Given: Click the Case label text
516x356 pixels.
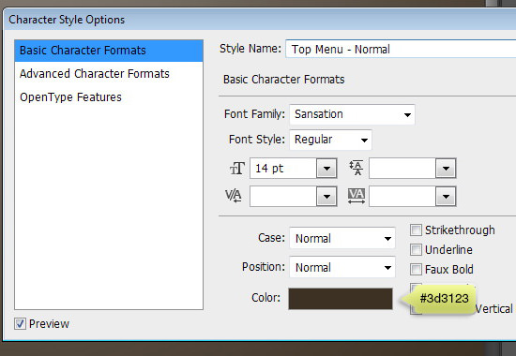Looking at the screenshot, I should [x=271, y=238].
